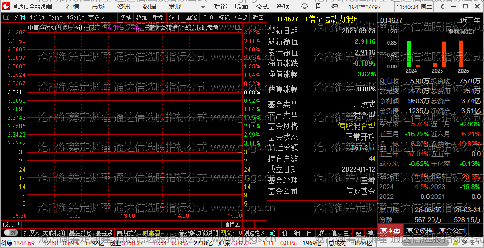Click the minus button next to 指标图
The height and width of the screenshot is (248, 484).
260,224
